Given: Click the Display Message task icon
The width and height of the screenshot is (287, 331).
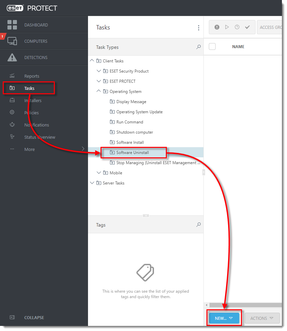Looking at the screenshot, I should tap(112, 101).
